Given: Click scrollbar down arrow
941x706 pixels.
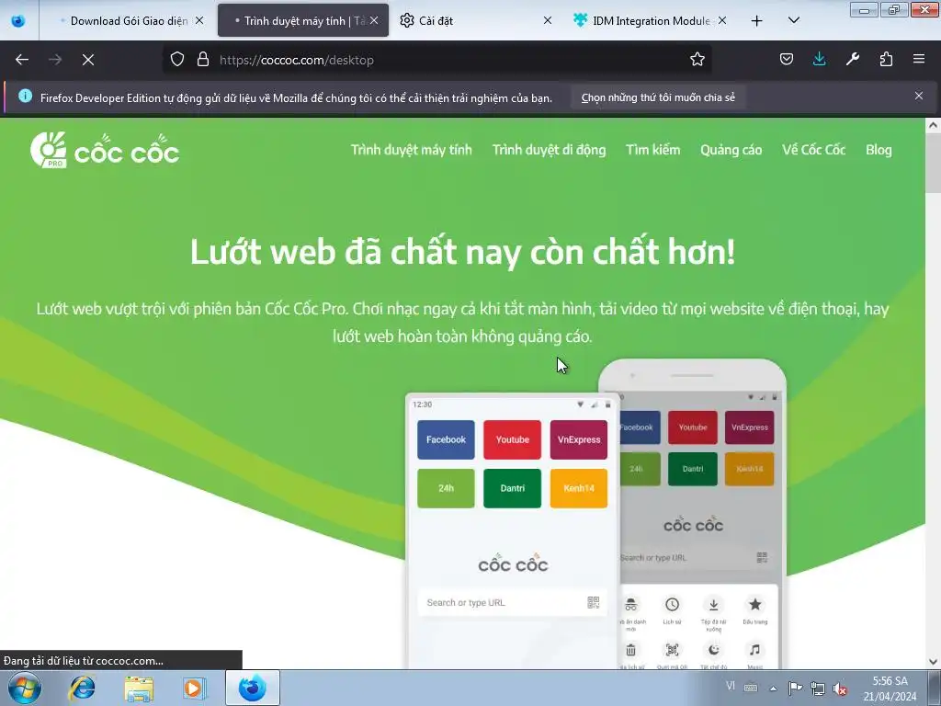Looking at the screenshot, I should tap(933, 662).
